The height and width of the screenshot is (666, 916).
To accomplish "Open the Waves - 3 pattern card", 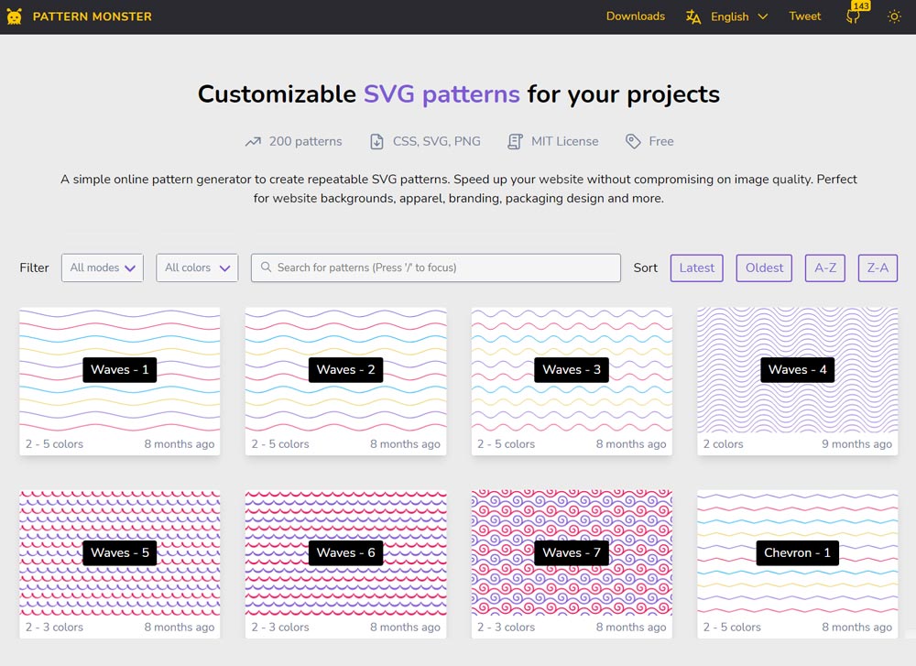I will 572,381.
